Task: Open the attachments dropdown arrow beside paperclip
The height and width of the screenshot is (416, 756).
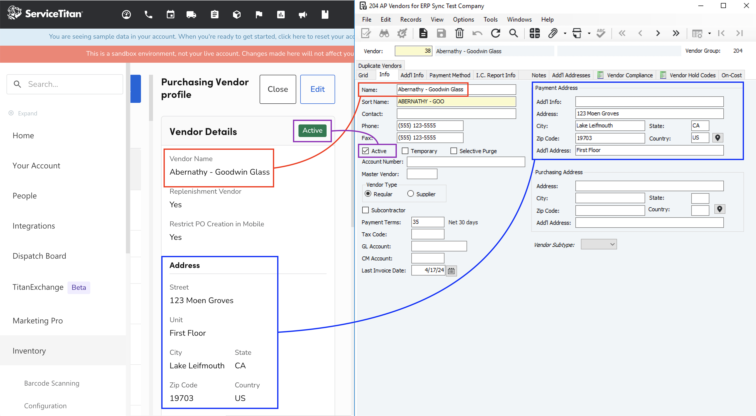Action: tap(565, 33)
